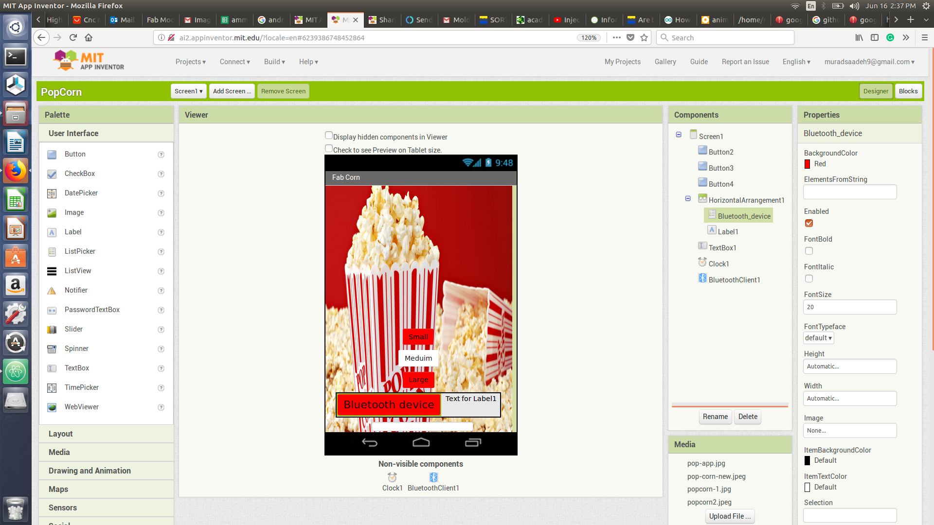This screenshot has width=934, height=525.
Task: Change the ItemTextColor white swatch
Action: pos(808,488)
